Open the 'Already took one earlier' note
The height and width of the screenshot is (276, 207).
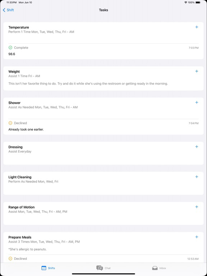point(26,129)
